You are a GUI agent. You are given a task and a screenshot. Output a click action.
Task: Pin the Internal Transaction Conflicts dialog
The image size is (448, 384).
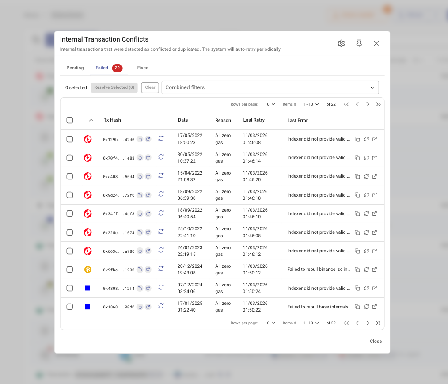(x=359, y=43)
